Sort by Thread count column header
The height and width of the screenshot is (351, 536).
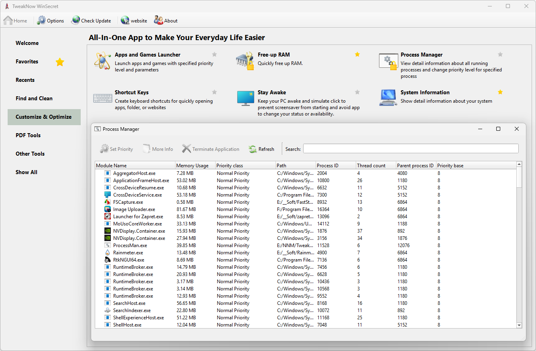coord(376,165)
